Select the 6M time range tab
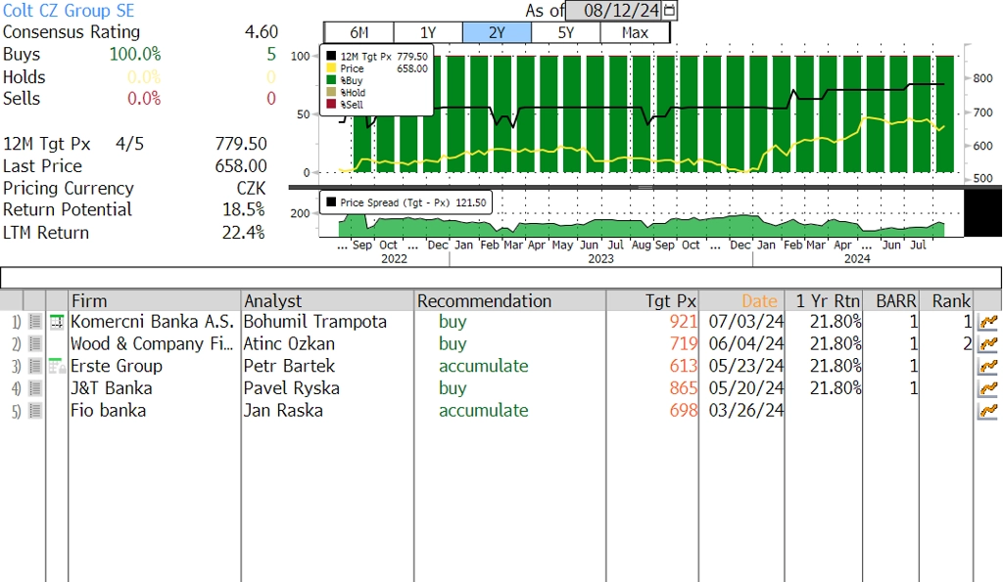The width and height of the screenshot is (1003, 582). pos(358,32)
